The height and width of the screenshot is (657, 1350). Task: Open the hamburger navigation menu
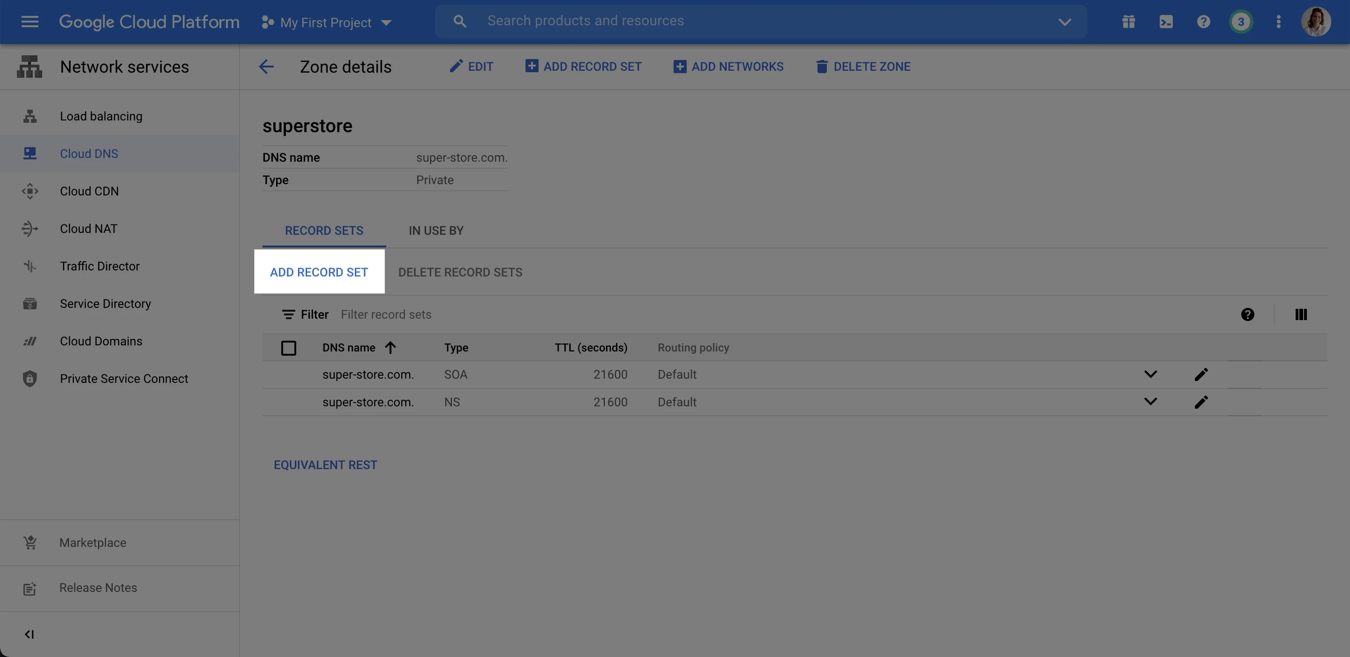pyautogui.click(x=30, y=22)
